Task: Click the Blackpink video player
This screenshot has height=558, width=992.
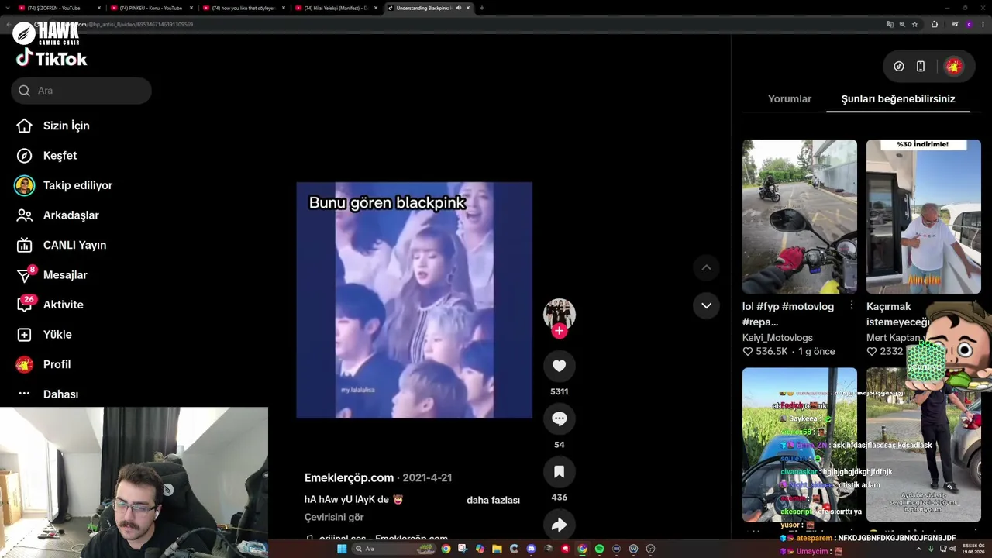Action: tap(414, 300)
